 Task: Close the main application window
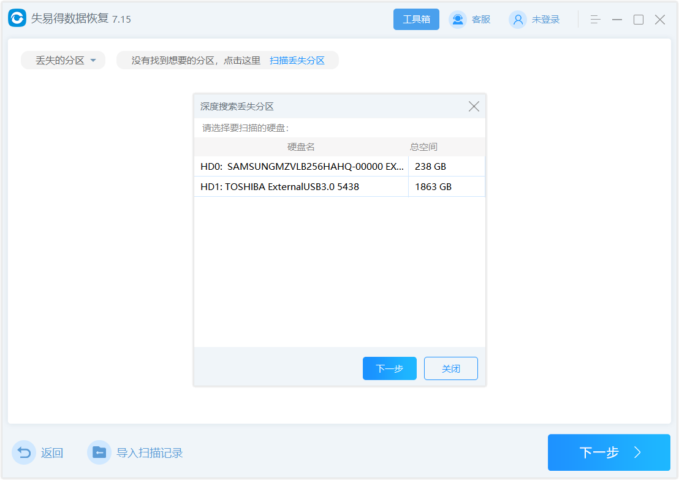(660, 20)
